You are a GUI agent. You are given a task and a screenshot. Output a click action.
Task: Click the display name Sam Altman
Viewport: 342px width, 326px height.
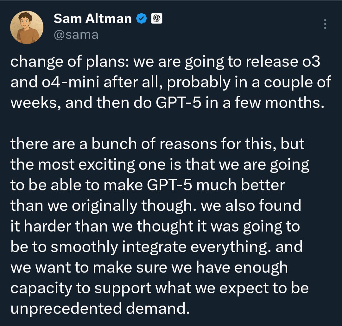pyautogui.click(x=92, y=19)
